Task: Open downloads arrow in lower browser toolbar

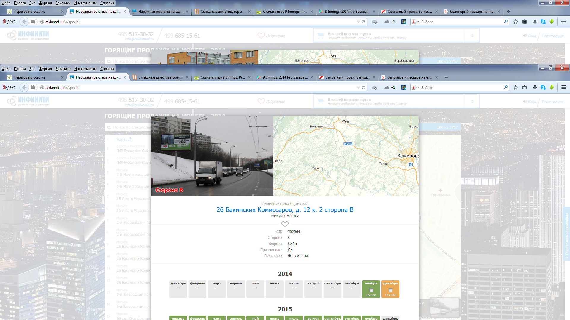Action: tap(535, 87)
